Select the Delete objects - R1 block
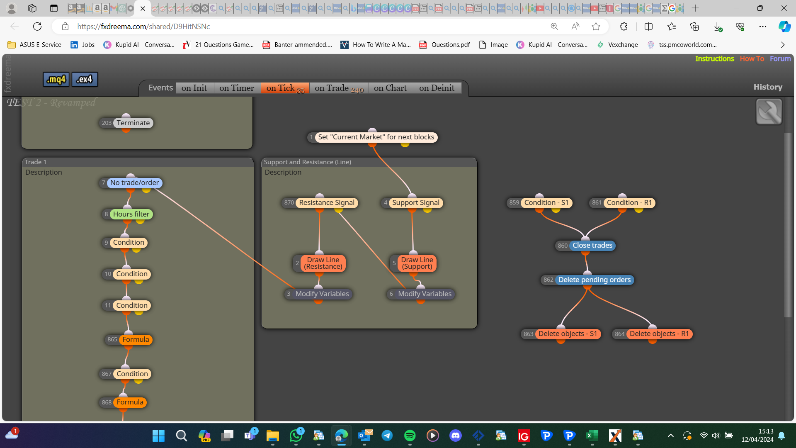Viewport: 796px width, 448px height. (652, 334)
